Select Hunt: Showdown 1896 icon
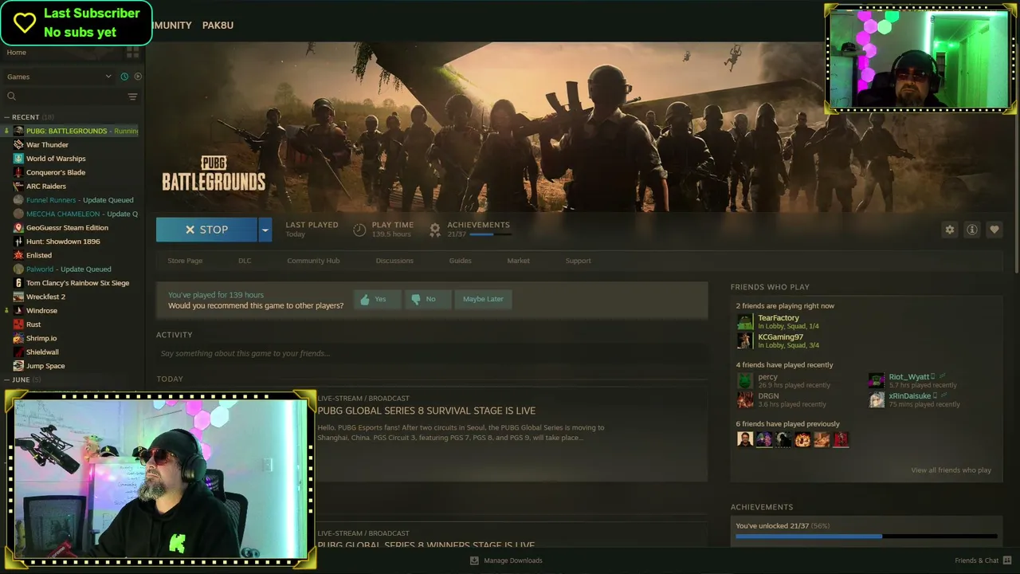The height and width of the screenshot is (574, 1020). pyautogui.click(x=18, y=242)
